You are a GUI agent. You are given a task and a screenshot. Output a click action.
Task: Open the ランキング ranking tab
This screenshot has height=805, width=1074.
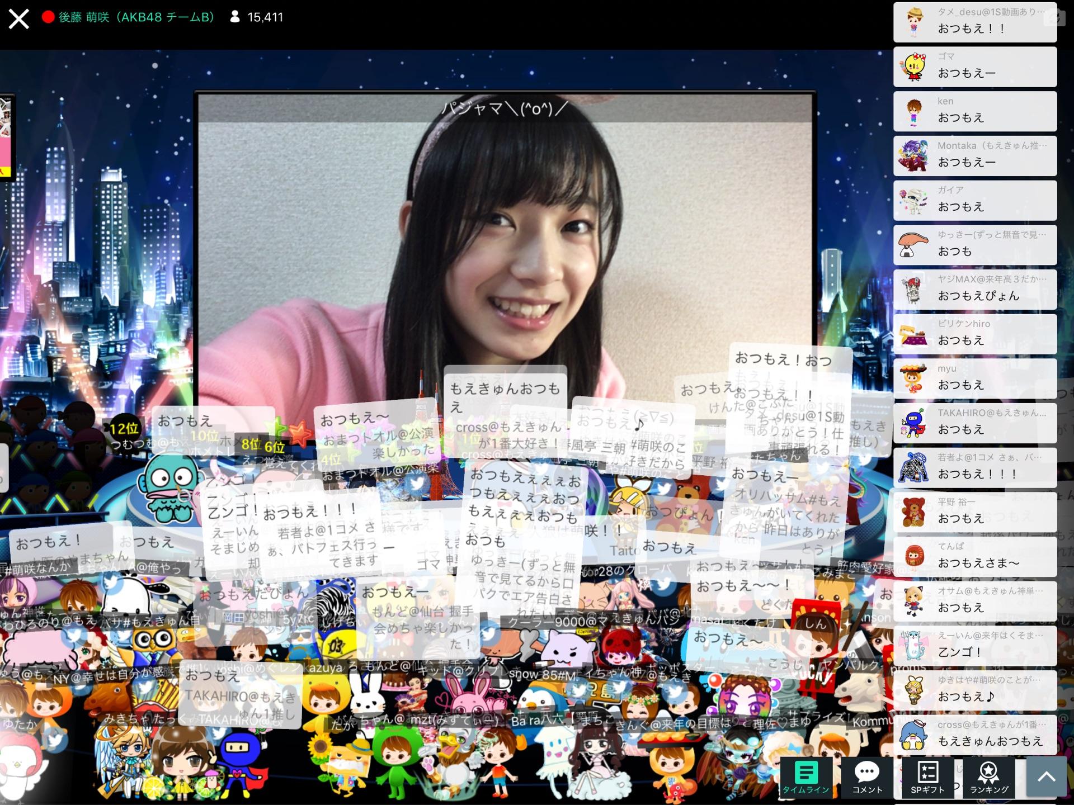click(989, 777)
